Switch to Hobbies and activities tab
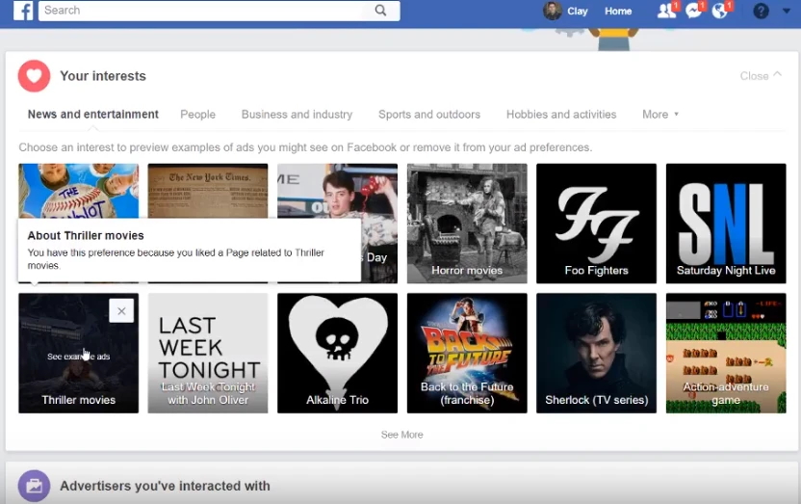The image size is (801, 504). click(x=561, y=115)
